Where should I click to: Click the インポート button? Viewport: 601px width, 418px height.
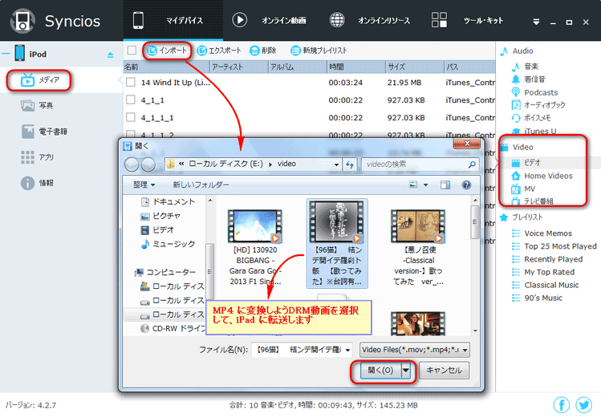(168, 51)
